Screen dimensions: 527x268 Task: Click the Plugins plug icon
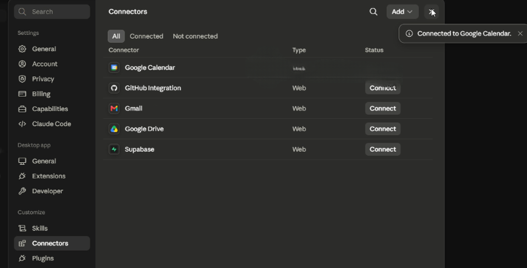click(x=22, y=258)
